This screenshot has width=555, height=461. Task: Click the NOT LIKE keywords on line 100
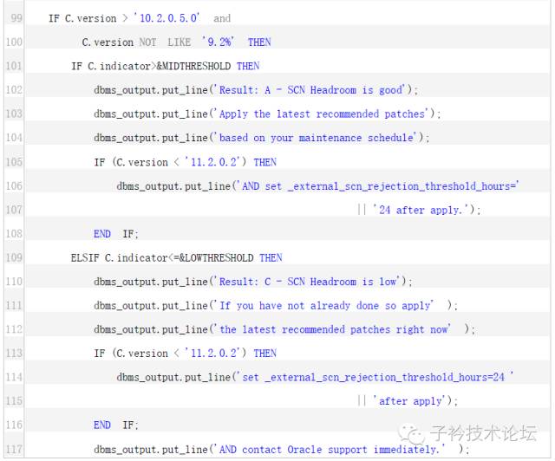pyautogui.click(x=165, y=42)
